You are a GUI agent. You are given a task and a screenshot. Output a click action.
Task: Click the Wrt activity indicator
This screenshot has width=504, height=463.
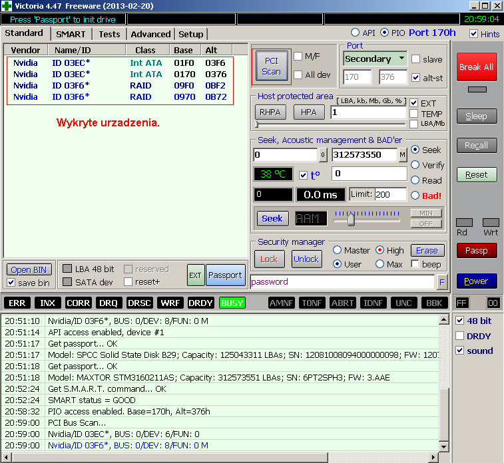point(491,222)
